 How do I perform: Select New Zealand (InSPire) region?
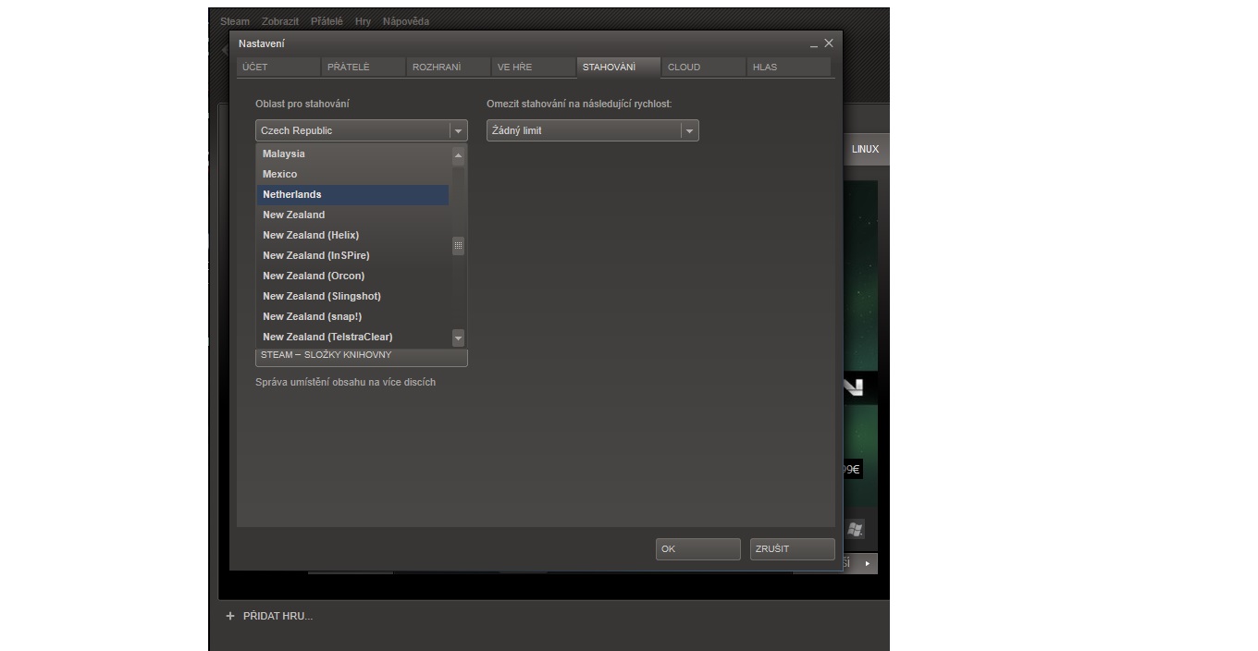pos(352,255)
